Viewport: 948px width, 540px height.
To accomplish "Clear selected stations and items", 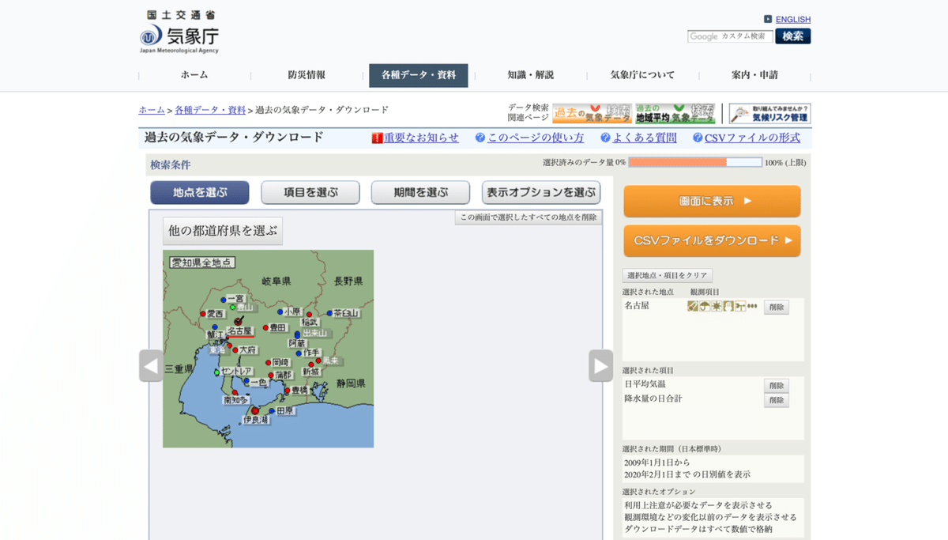I will (668, 276).
